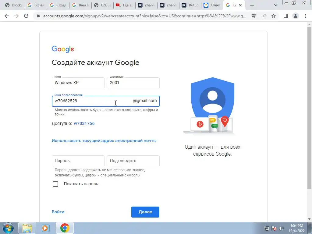Image resolution: width=312 pixels, height=234 pixels.
Task: Focus the Имя first name field
Action: (x=78, y=83)
